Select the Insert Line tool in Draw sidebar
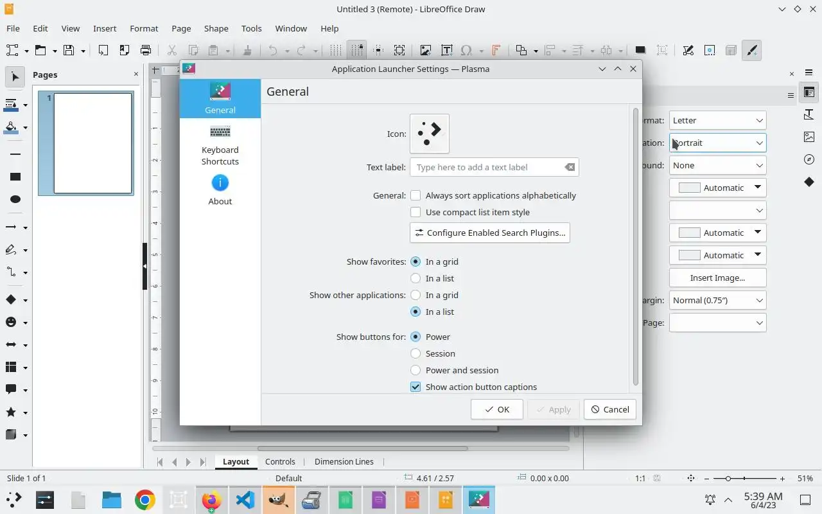The height and width of the screenshot is (514, 822). tap(15, 154)
